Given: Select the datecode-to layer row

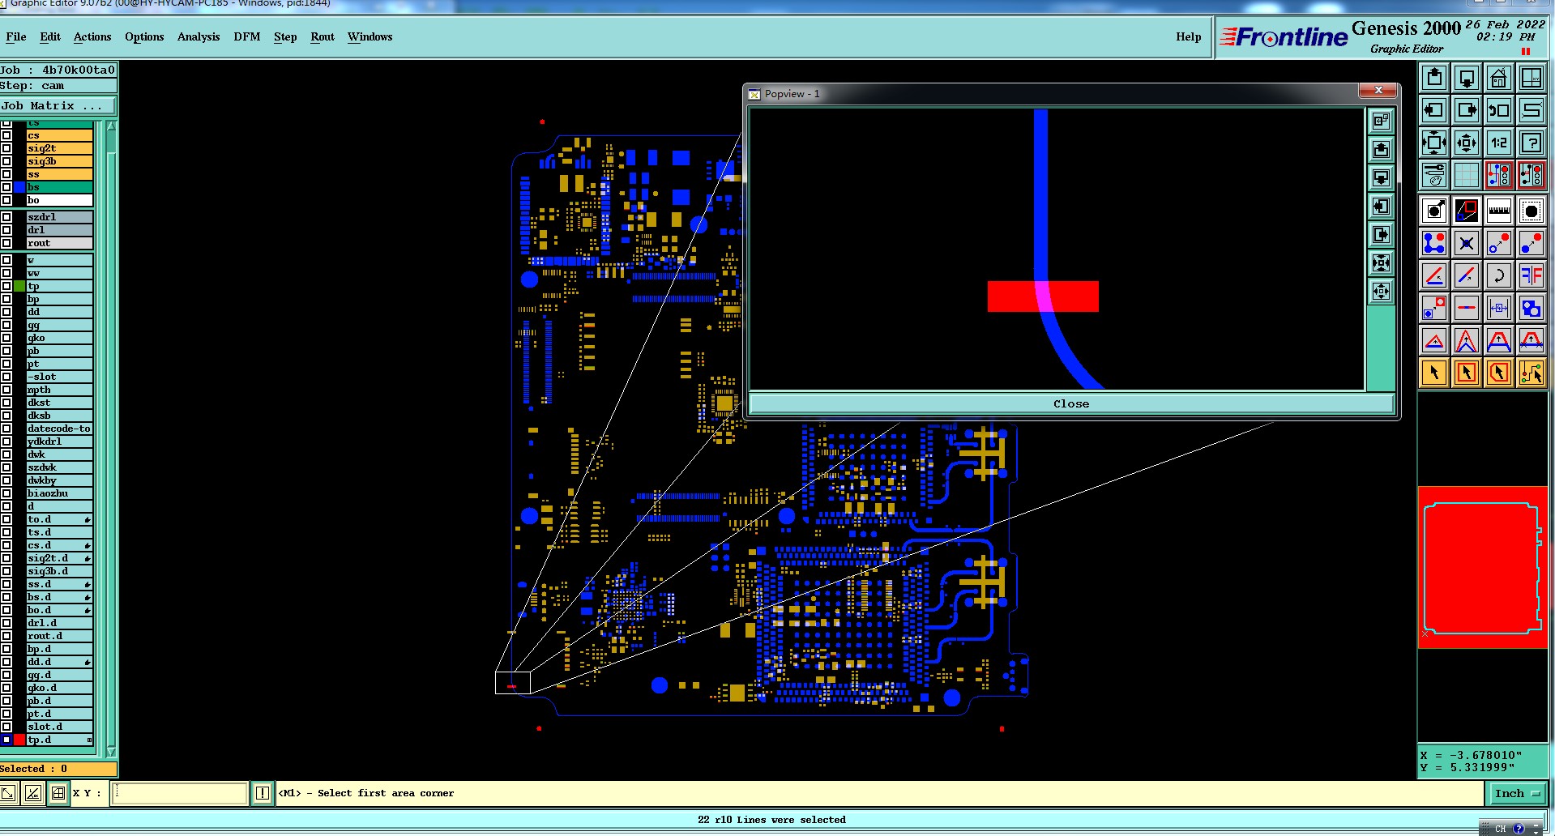Looking at the screenshot, I should pyautogui.click(x=59, y=429).
